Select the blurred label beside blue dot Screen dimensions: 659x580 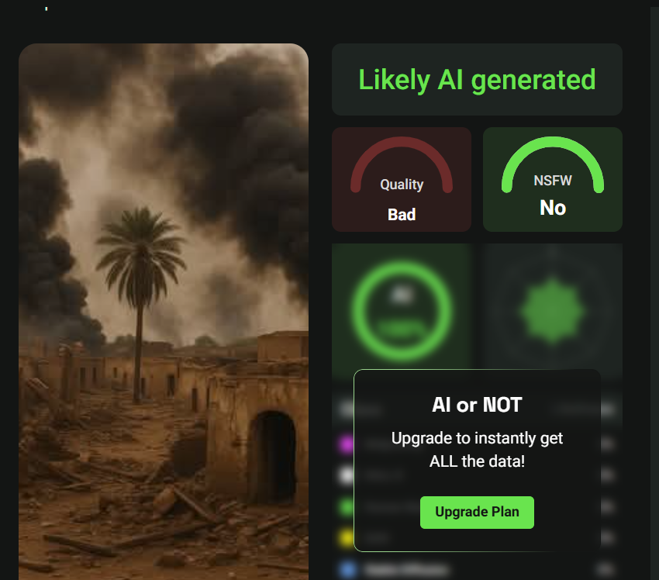406,571
